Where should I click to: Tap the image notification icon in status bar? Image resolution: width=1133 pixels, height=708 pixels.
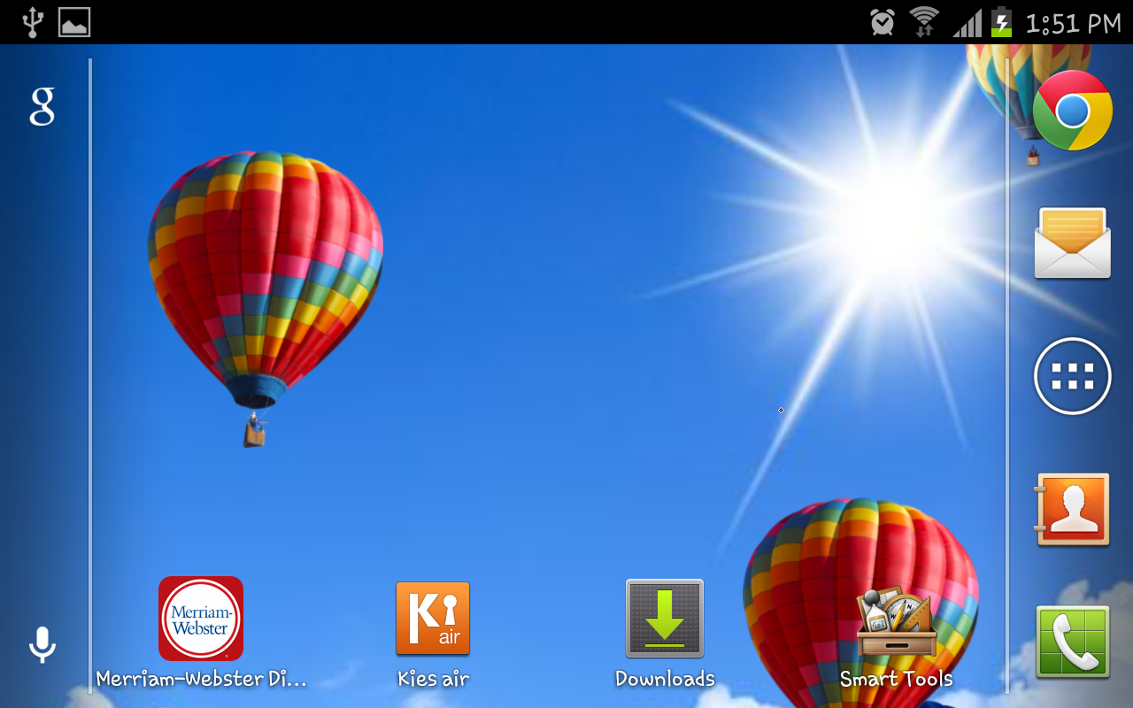74,22
